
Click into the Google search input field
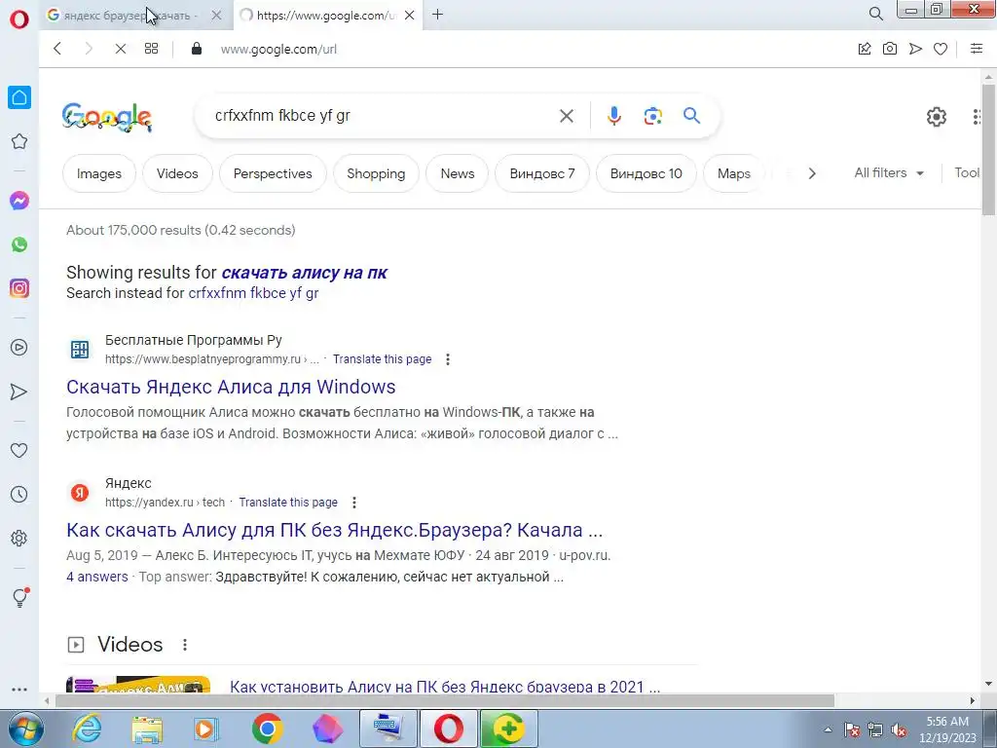point(382,116)
